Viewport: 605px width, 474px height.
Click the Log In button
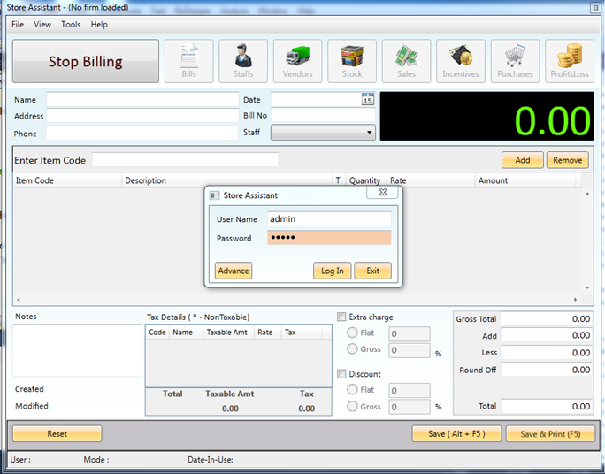pos(333,271)
